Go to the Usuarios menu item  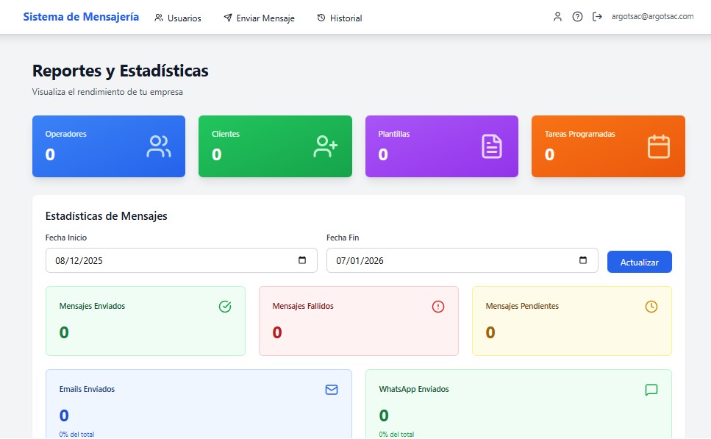pyautogui.click(x=178, y=18)
